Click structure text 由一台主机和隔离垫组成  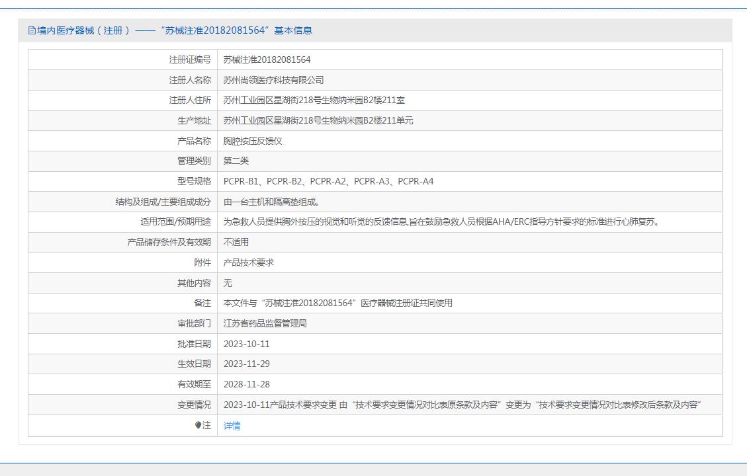point(271,202)
